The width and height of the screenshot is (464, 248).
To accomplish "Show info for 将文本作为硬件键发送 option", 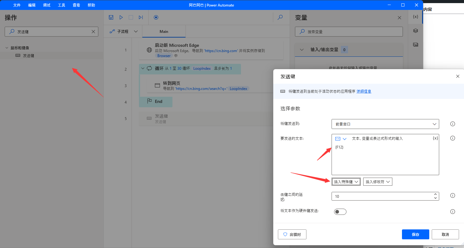I will click(x=453, y=212).
